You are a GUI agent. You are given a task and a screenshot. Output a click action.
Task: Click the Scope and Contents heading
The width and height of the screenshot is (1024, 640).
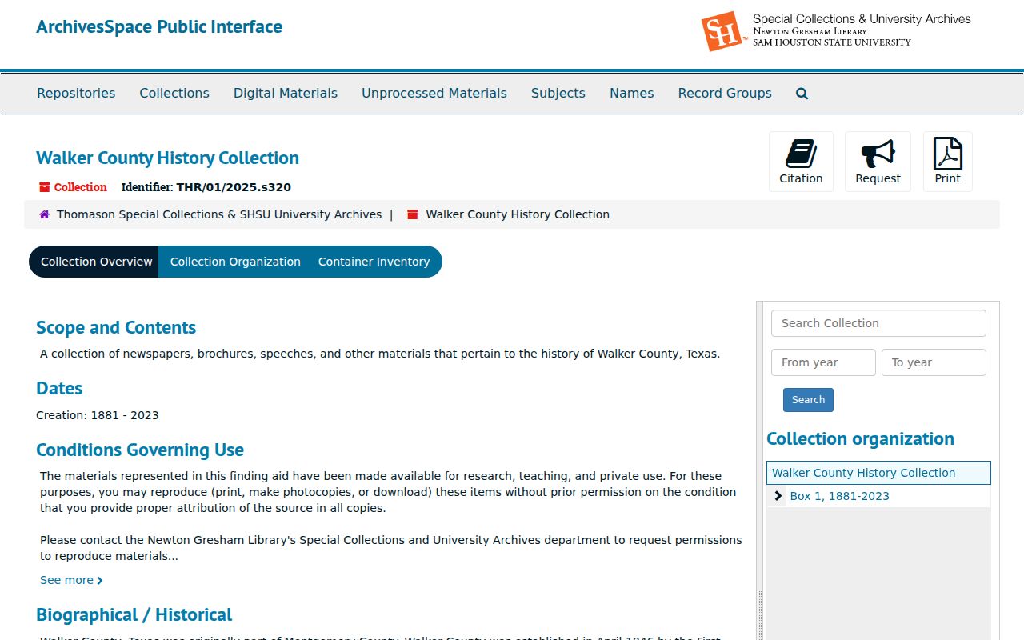pyautogui.click(x=116, y=327)
